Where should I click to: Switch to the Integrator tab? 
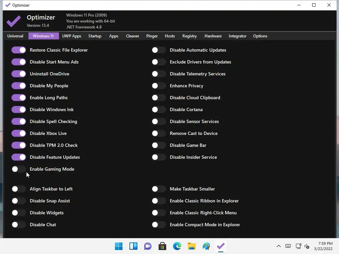point(237,36)
